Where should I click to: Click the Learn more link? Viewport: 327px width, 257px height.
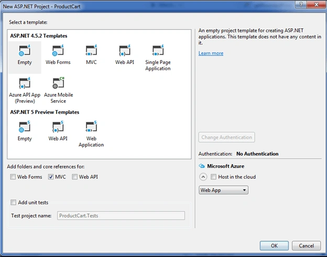(211, 53)
